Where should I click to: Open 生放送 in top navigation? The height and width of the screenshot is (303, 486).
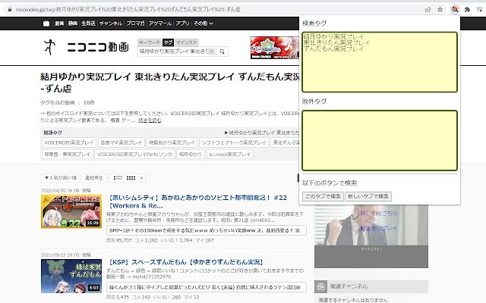[x=88, y=23]
